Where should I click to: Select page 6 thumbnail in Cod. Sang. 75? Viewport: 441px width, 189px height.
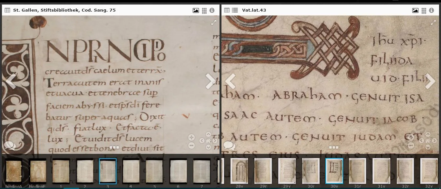(178, 171)
